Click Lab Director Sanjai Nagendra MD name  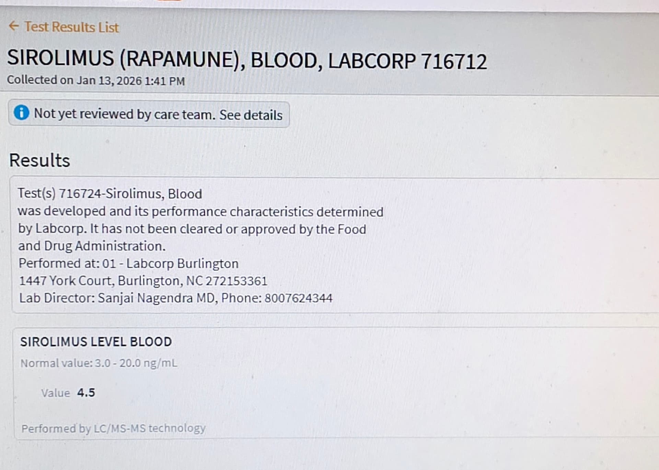[x=156, y=298]
